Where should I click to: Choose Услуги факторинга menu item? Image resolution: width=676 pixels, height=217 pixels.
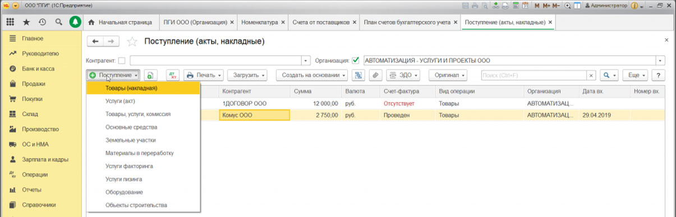[x=143, y=166]
